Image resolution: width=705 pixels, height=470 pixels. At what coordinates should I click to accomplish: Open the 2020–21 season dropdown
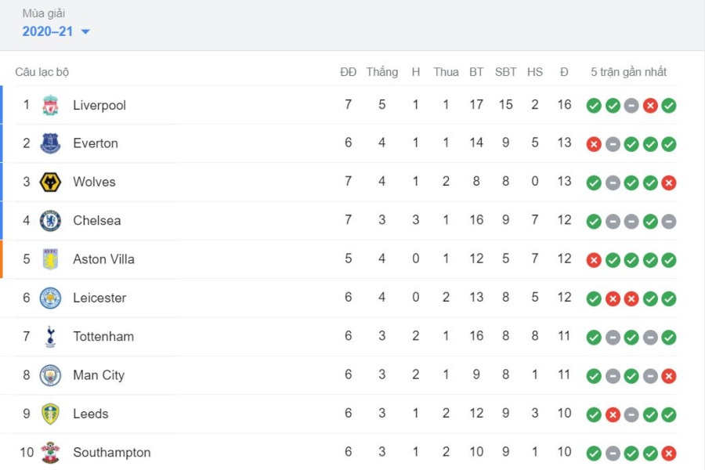click(47, 31)
